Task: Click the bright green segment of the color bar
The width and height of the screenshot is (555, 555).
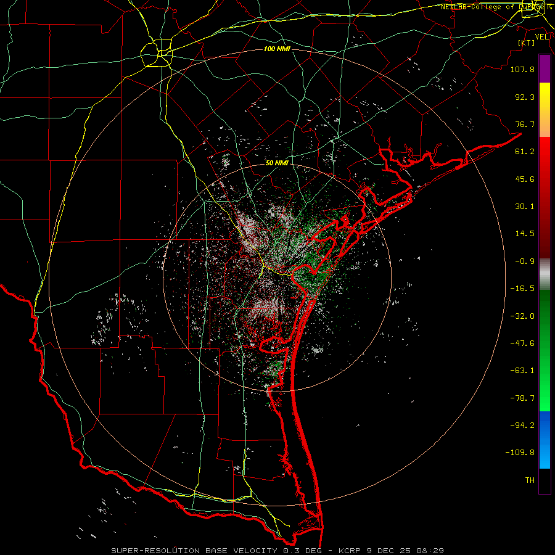Action: [545, 350]
